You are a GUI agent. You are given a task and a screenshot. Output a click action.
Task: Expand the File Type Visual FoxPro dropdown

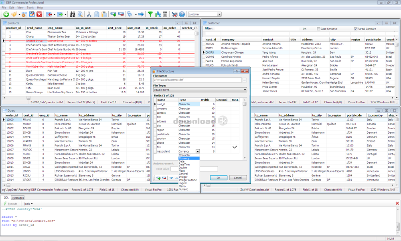point(245,90)
